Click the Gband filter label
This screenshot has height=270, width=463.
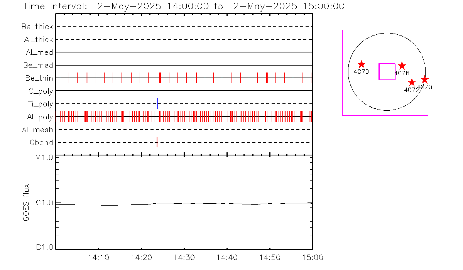(x=41, y=143)
